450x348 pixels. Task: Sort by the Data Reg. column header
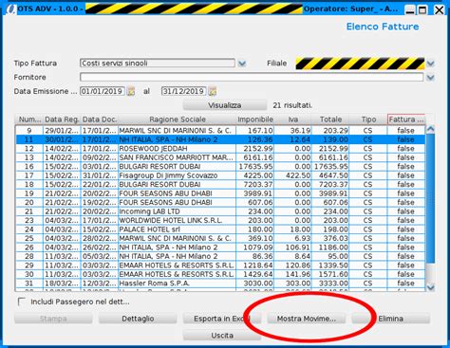click(62, 119)
